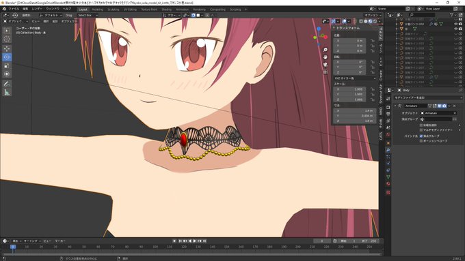Open the Render menu

(37, 9)
